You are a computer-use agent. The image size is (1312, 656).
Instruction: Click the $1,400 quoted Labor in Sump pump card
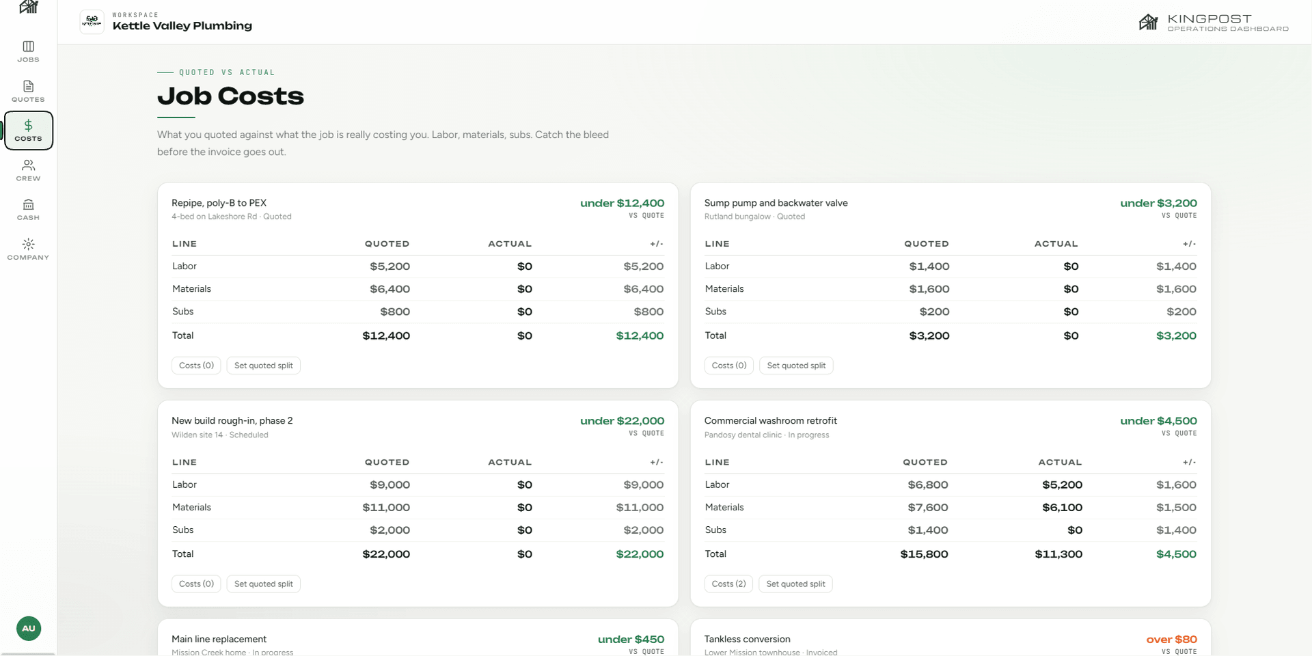point(929,266)
